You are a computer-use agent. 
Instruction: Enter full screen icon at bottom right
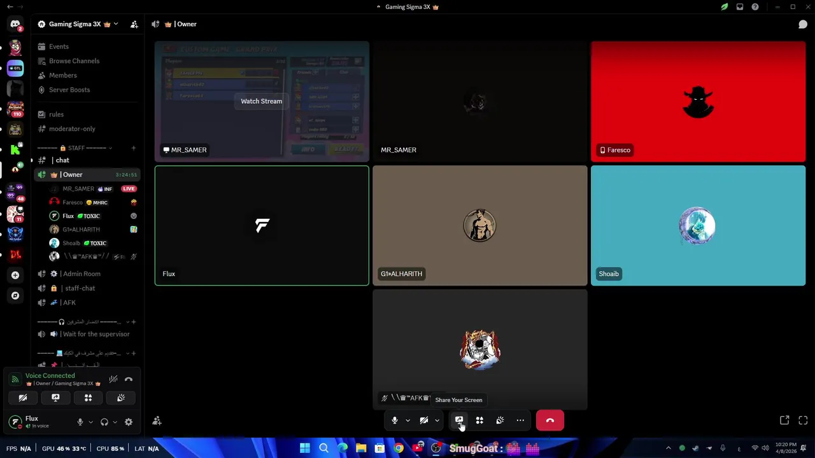point(803,420)
